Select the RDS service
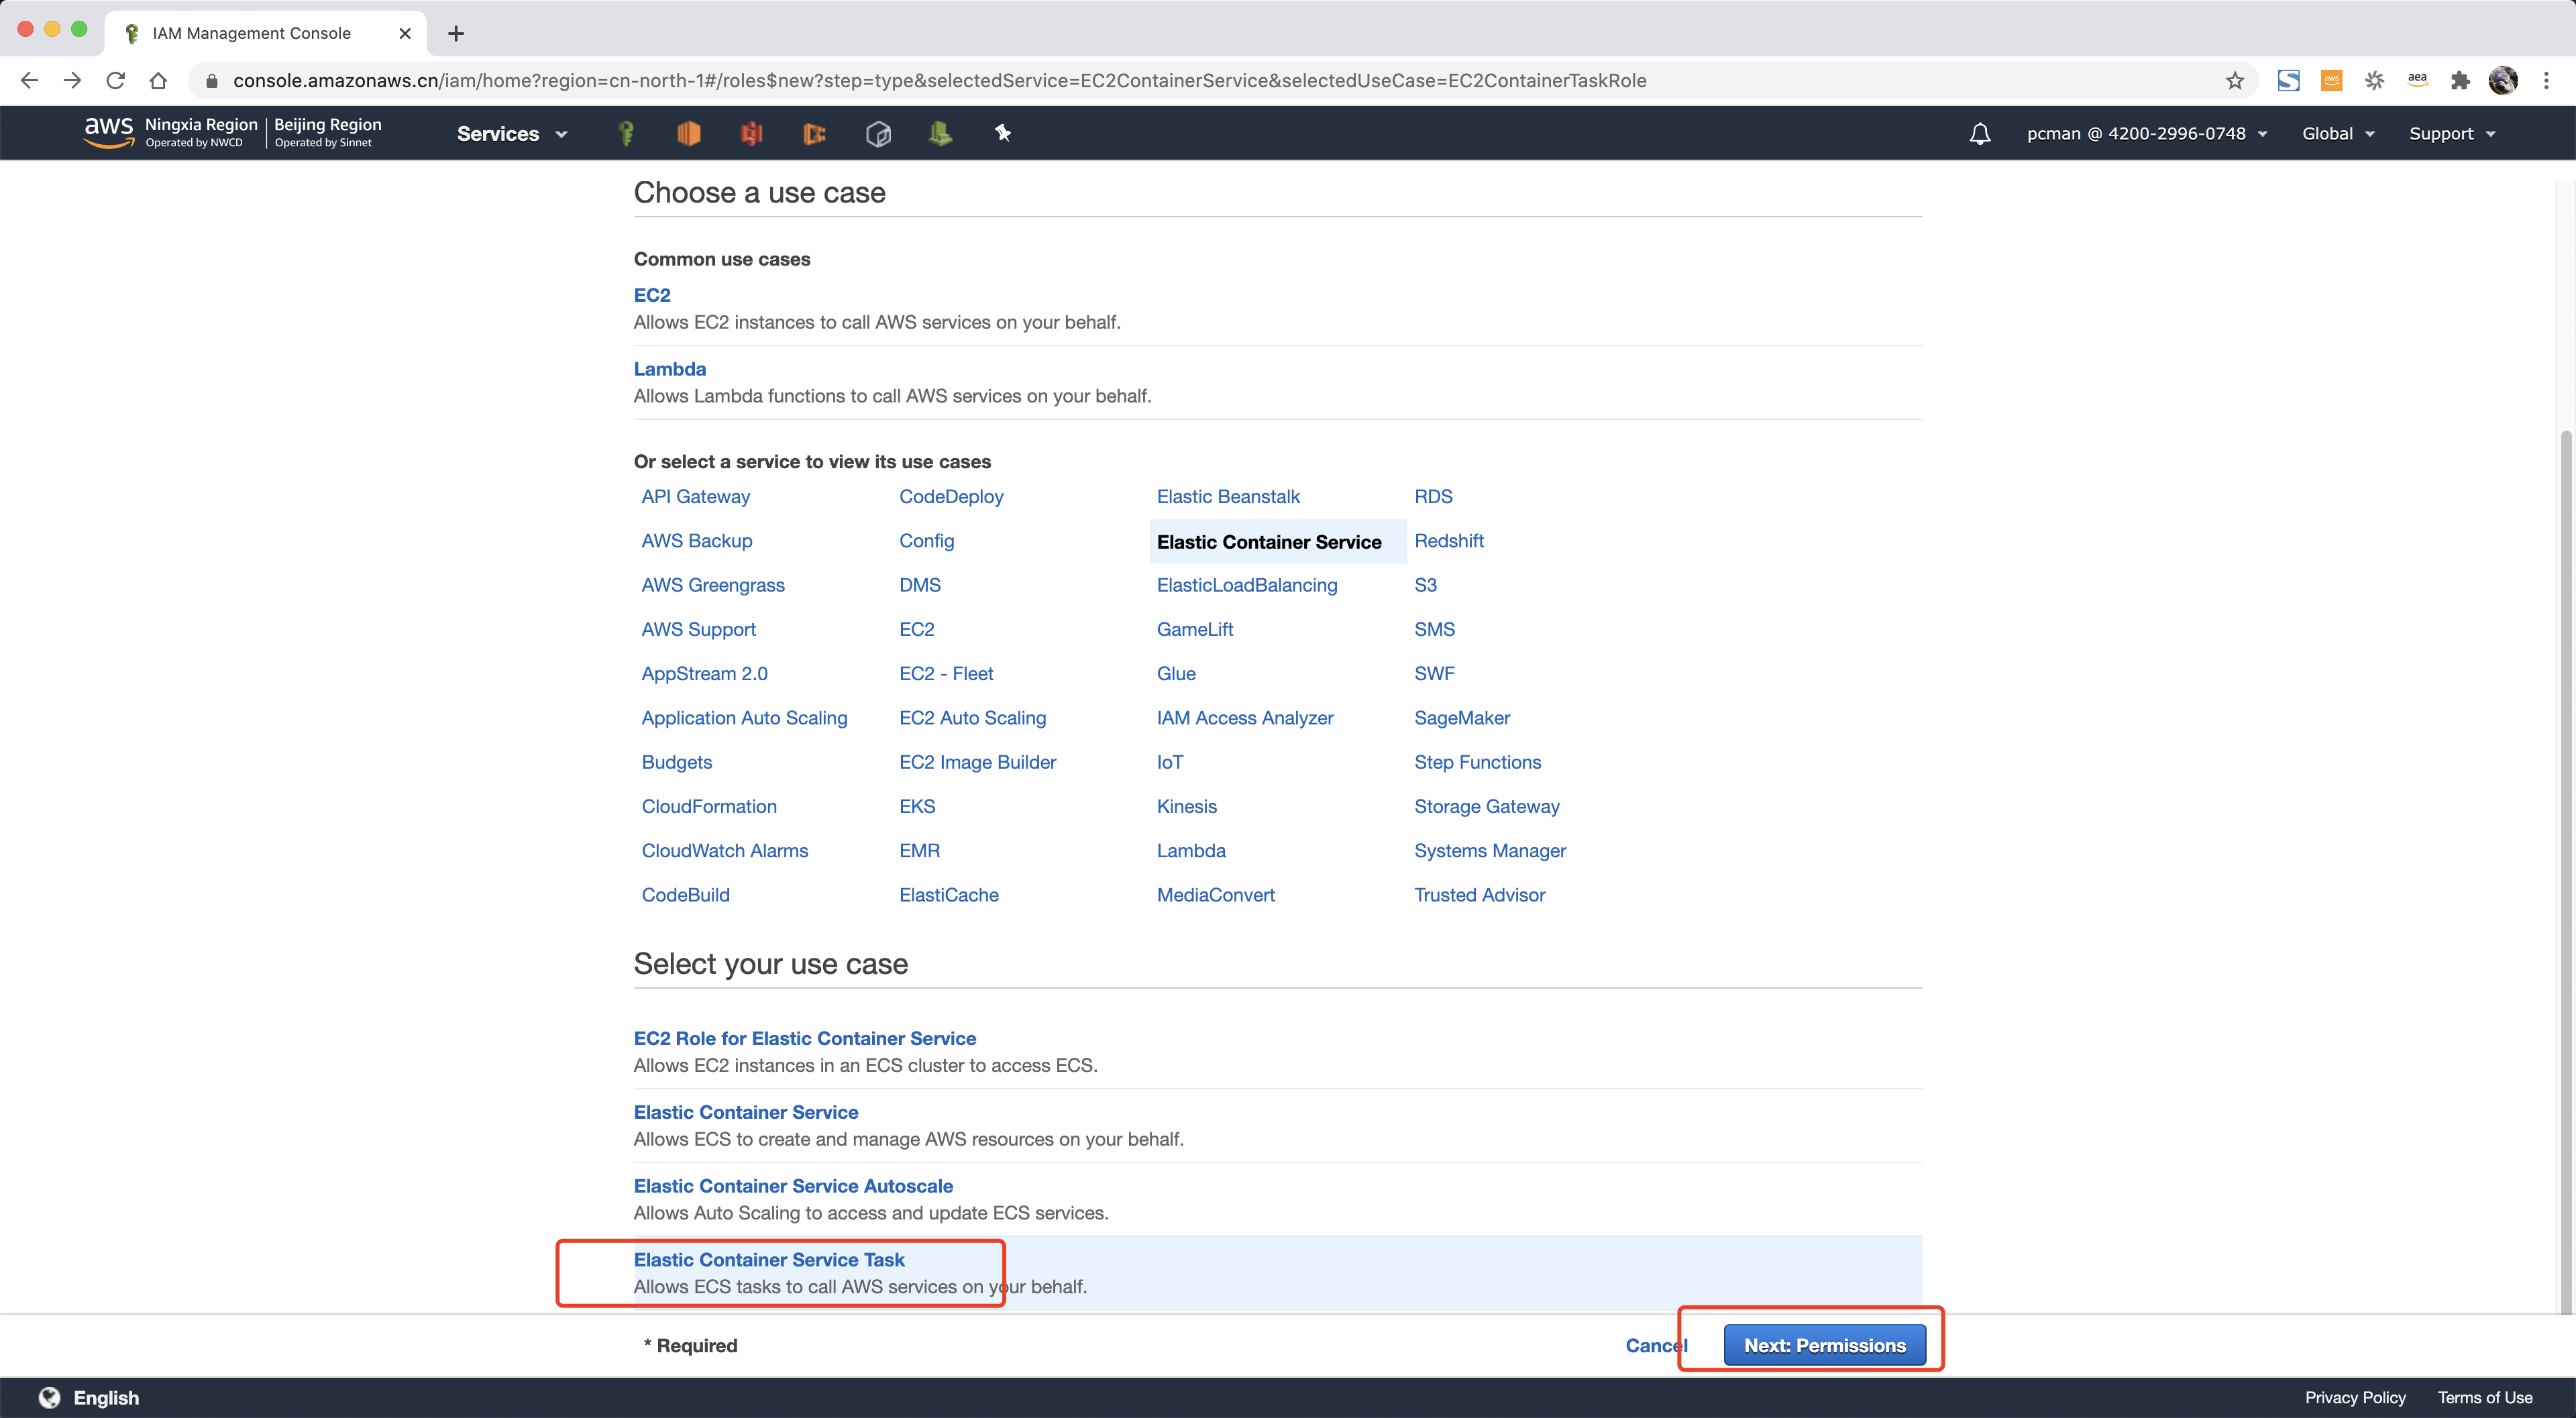The height and width of the screenshot is (1418, 2576). [1433, 497]
